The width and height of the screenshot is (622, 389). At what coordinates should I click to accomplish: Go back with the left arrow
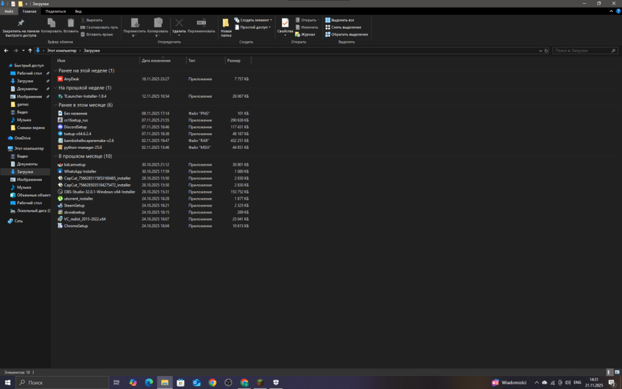coord(6,50)
